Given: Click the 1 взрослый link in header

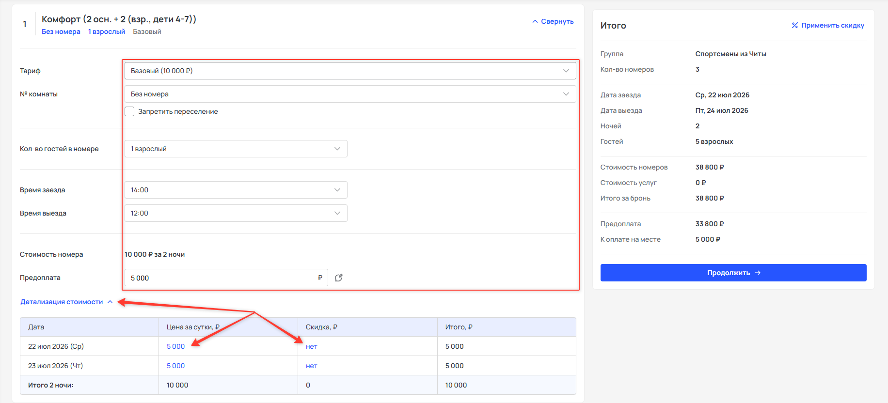Looking at the screenshot, I should click(x=107, y=31).
